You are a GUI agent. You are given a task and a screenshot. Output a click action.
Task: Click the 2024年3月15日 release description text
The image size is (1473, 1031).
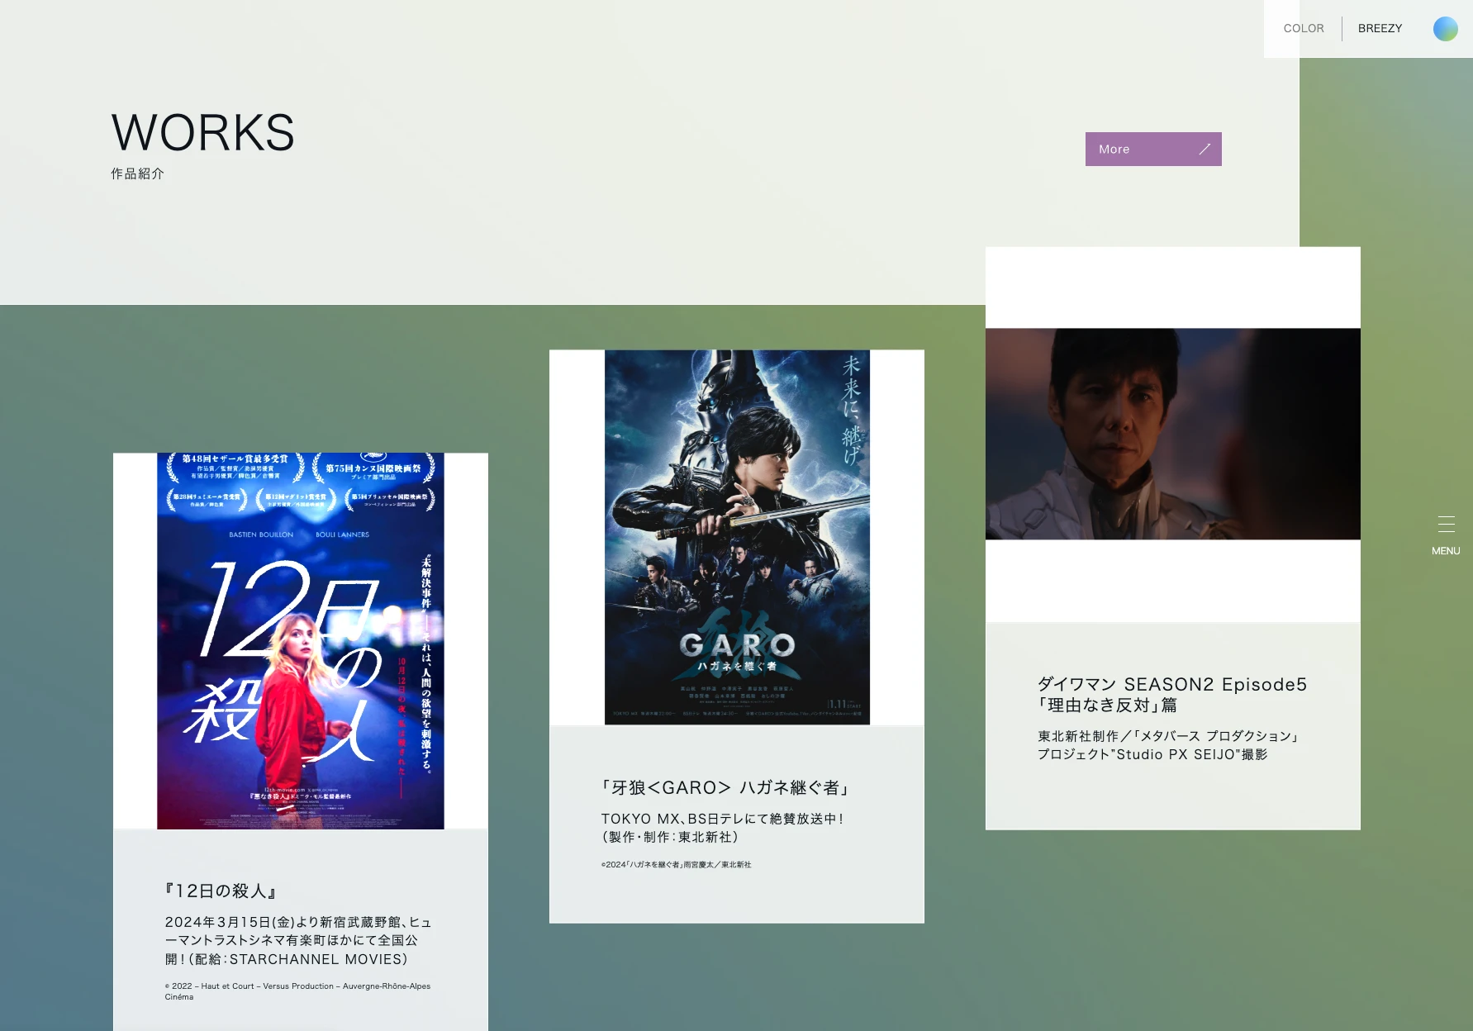(x=298, y=940)
